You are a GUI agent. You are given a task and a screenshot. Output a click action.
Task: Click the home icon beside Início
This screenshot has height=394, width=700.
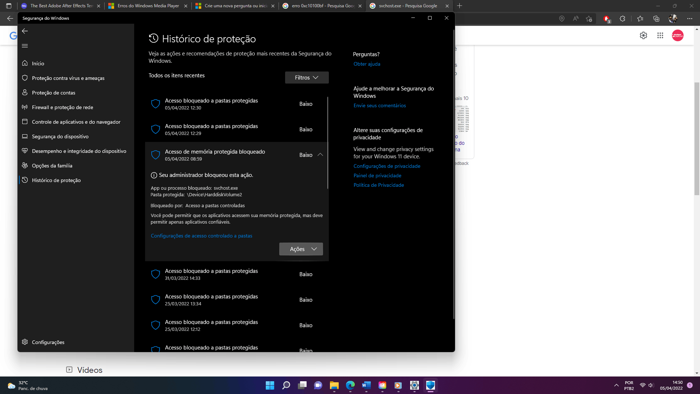pyautogui.click(x=25, y=63)
